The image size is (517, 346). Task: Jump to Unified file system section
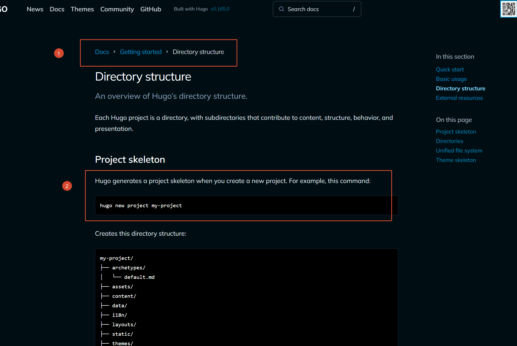point(459,151)
